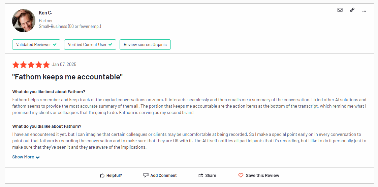Click the first rating star
Screen dimensions: 378x187
(16, 65)
